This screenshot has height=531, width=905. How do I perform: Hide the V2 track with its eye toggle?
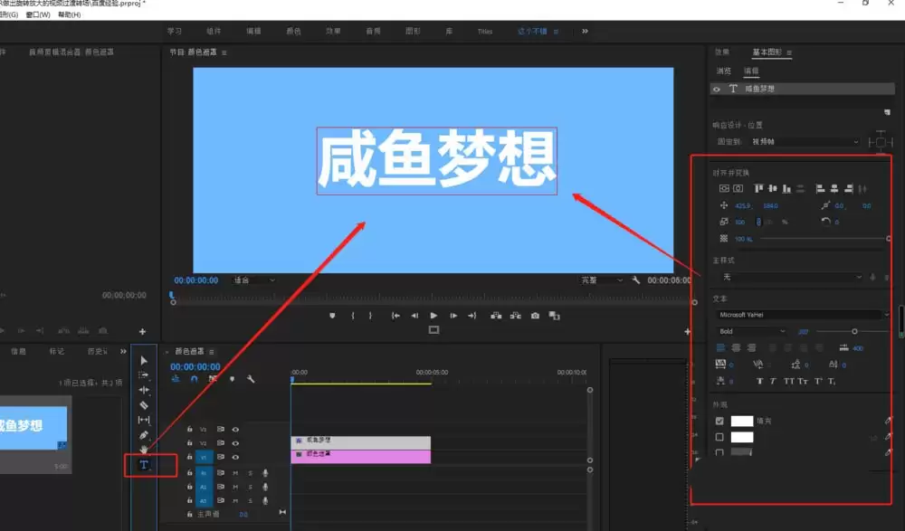pos(235,442)
